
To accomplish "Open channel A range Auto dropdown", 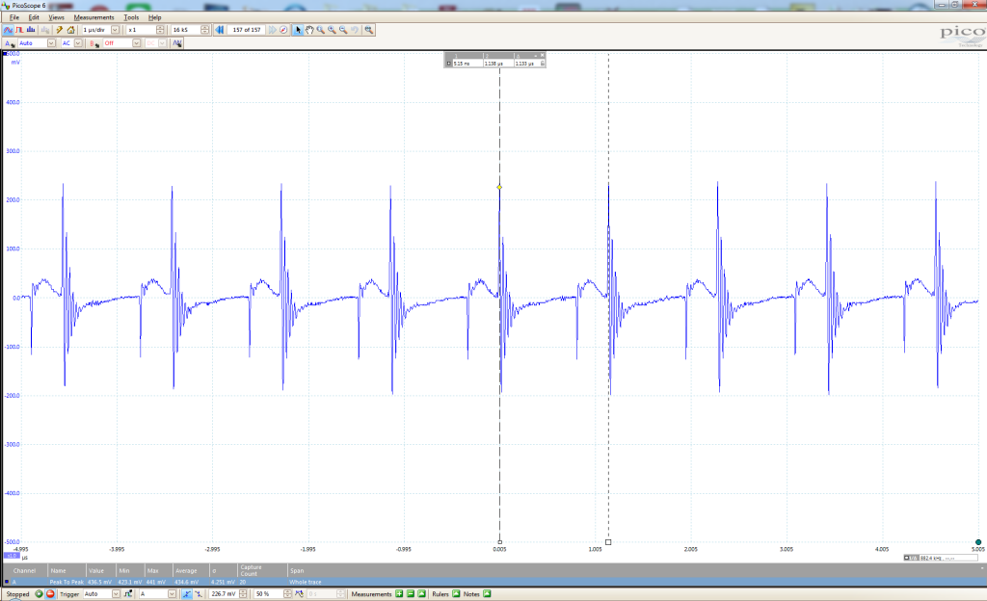I will click(x=52, y=43).
